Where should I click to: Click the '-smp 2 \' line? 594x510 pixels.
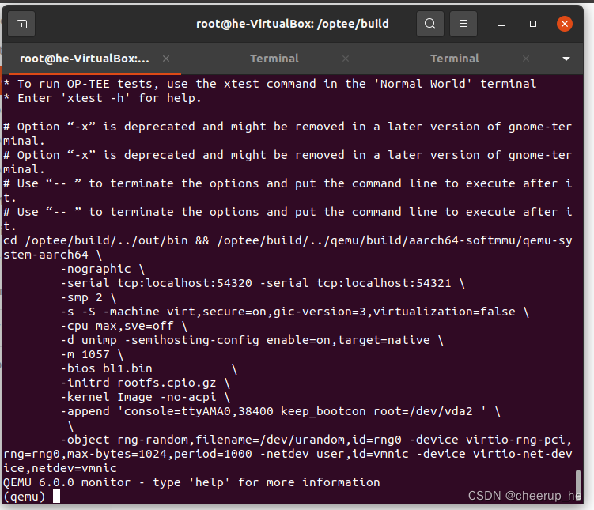[x=89, y=297]
